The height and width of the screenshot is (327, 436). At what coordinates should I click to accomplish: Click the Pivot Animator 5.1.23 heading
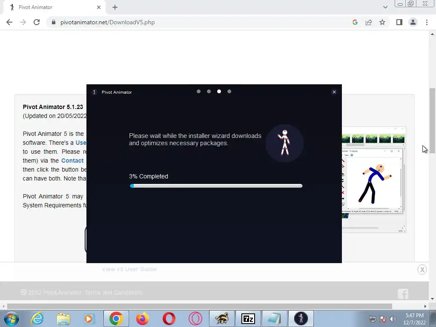53,107
